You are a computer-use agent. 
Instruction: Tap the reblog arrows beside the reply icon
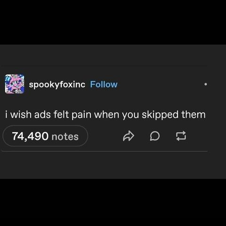point(181,136)
